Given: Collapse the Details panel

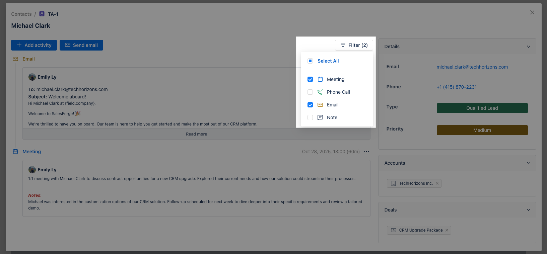Looking at the screenshot, I should tap(528, 47).
